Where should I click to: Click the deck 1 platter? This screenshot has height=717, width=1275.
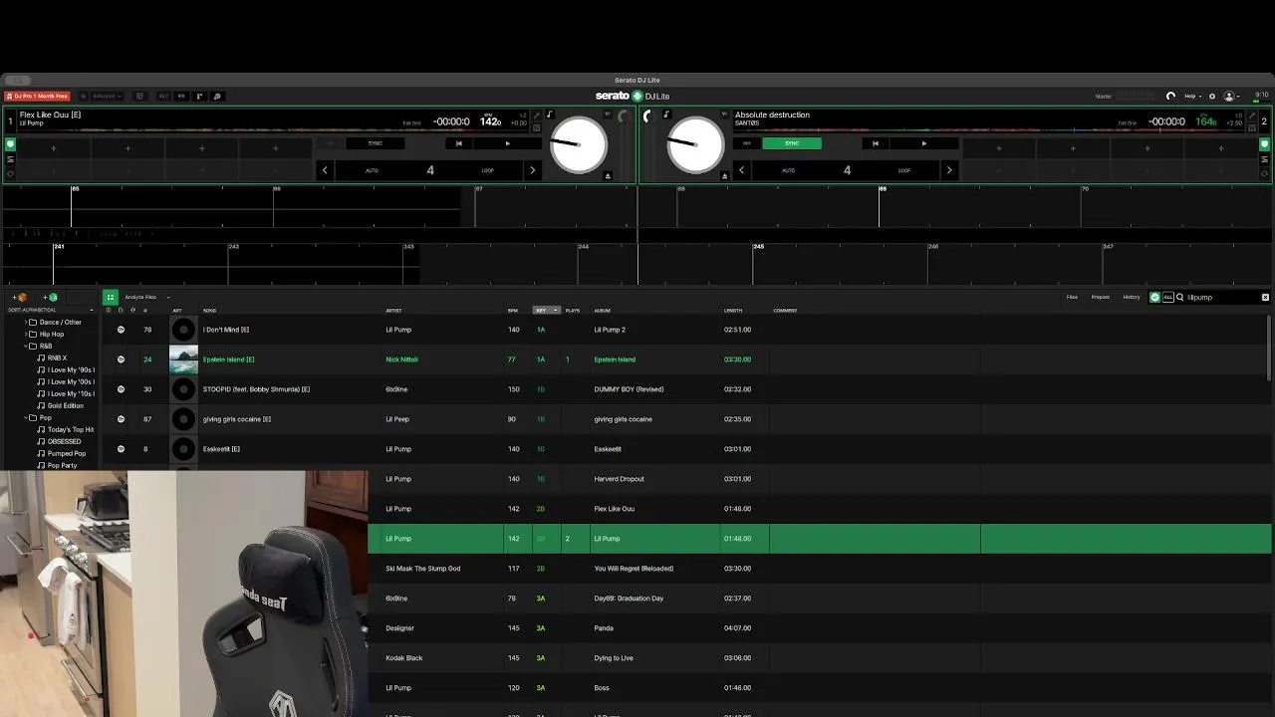[579, 144]
